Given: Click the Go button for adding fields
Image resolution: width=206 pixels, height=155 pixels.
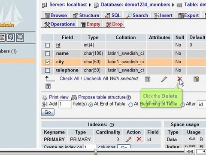Looking at the screenshot, I should click(48, 112).
